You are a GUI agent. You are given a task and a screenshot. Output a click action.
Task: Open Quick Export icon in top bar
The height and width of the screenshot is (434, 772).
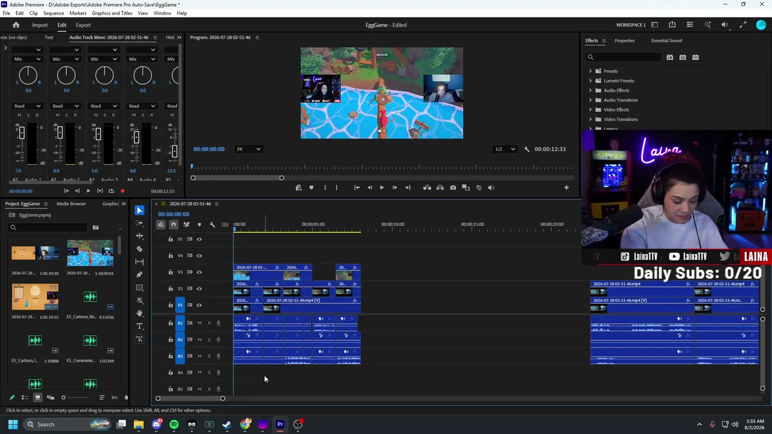[672, 25]
